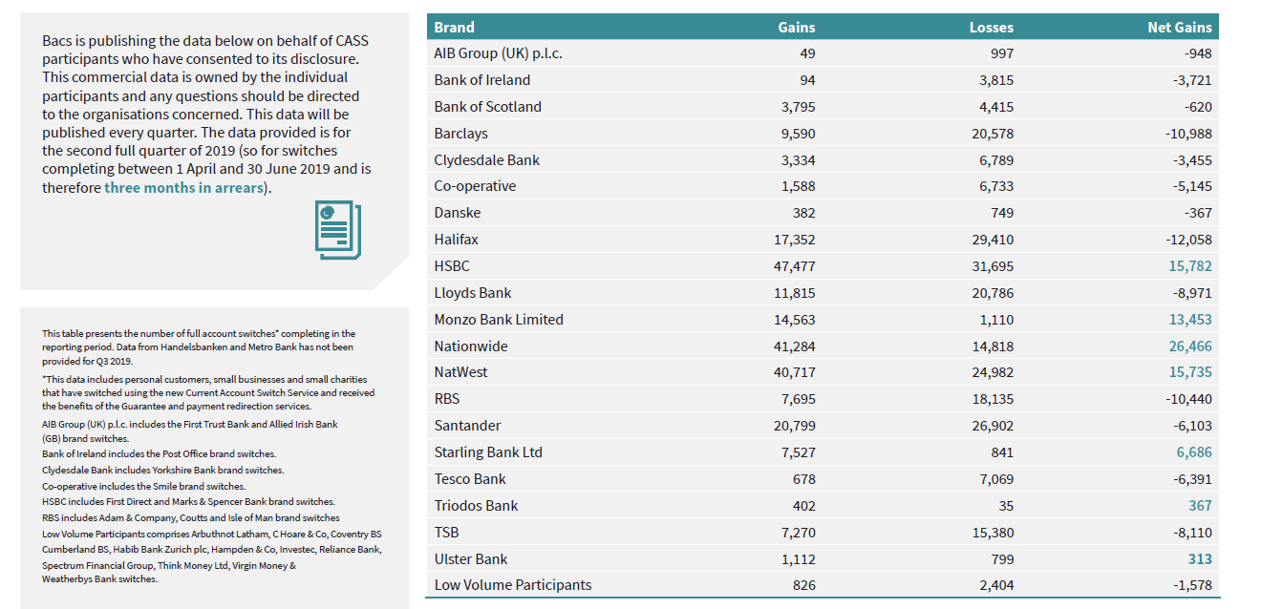
Task: Click the Halifax gains value 17,352
Action: point(794,240)
